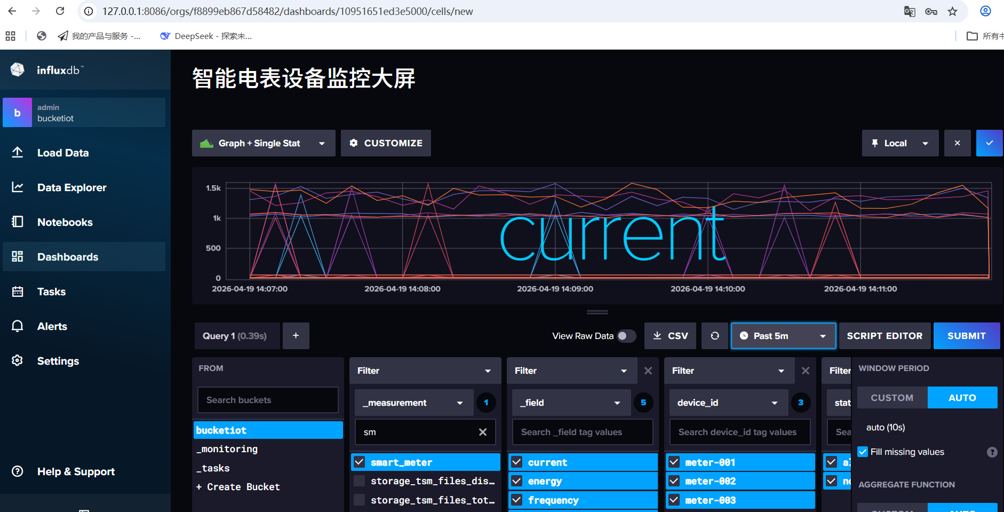Click Fill missing values help icon

(992, 452)
